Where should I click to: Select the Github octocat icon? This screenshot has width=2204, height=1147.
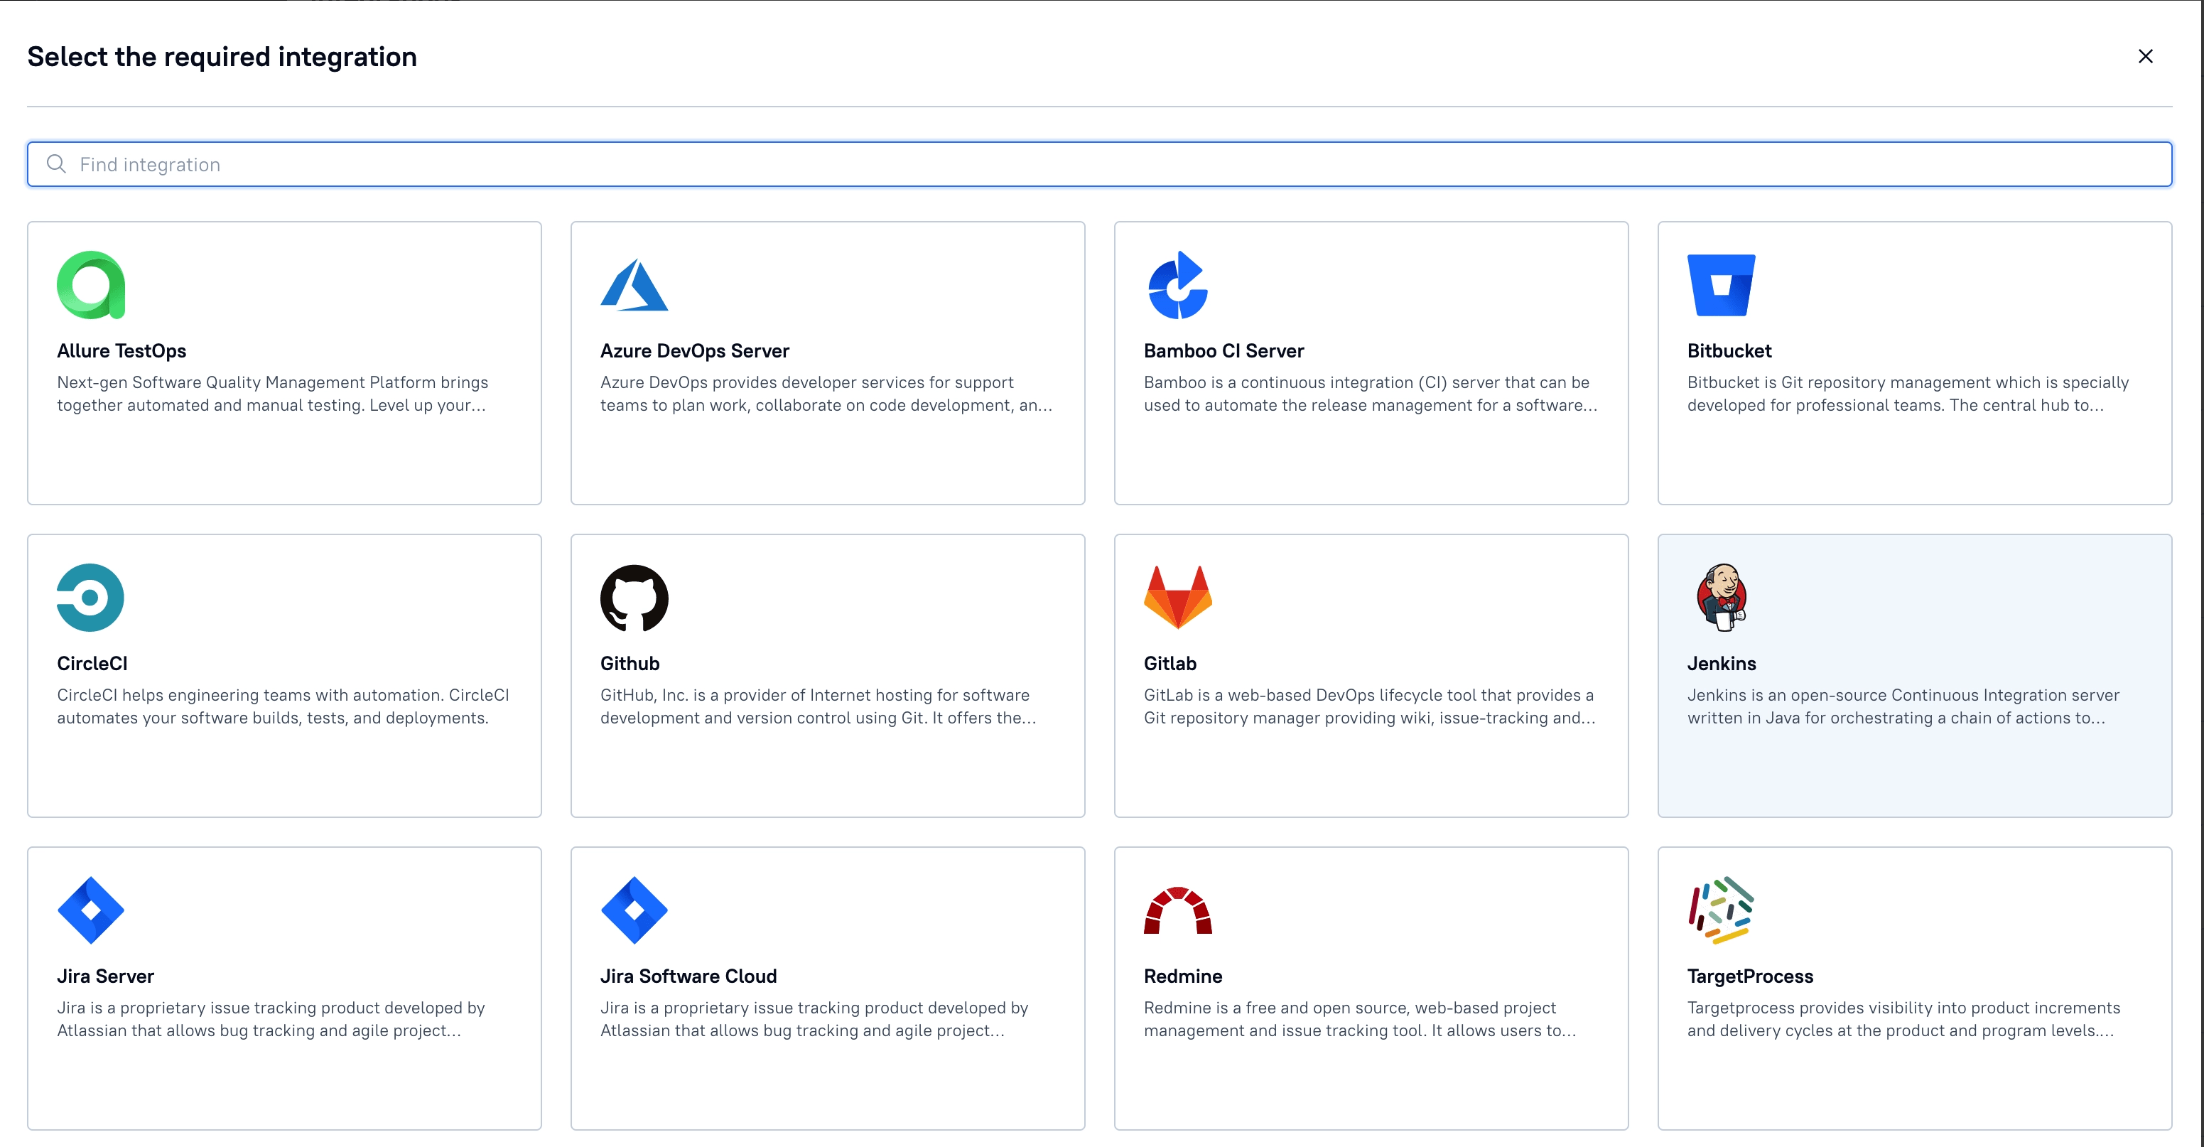point(634,598)
